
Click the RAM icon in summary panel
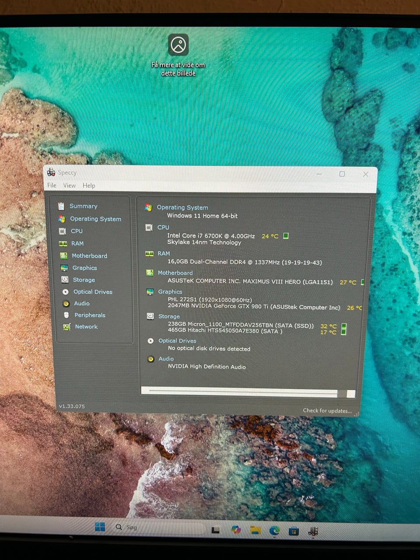pos(149,253)
